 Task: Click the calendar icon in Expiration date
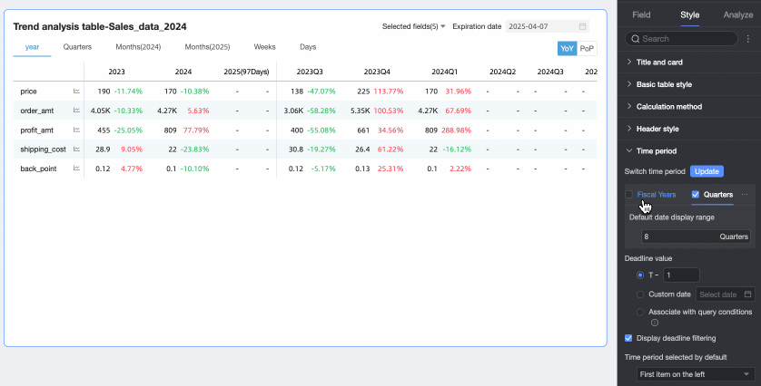pos(582,27)
